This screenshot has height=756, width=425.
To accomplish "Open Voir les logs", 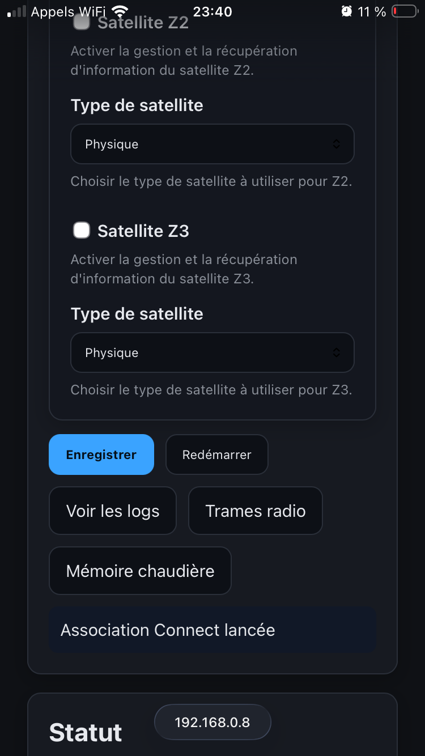I will click(x=113, y=511).
